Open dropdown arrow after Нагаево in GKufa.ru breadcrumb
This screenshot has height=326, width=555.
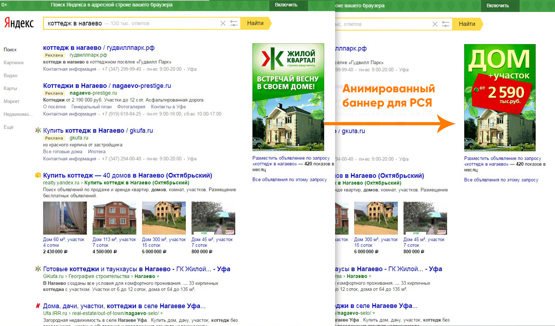(x=158, y=277)
